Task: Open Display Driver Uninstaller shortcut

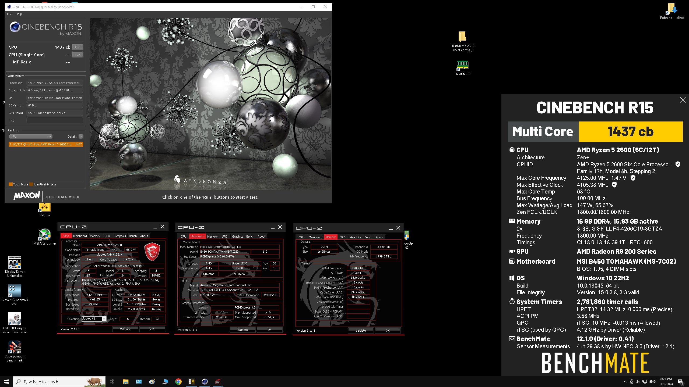Action: (15, 267)
